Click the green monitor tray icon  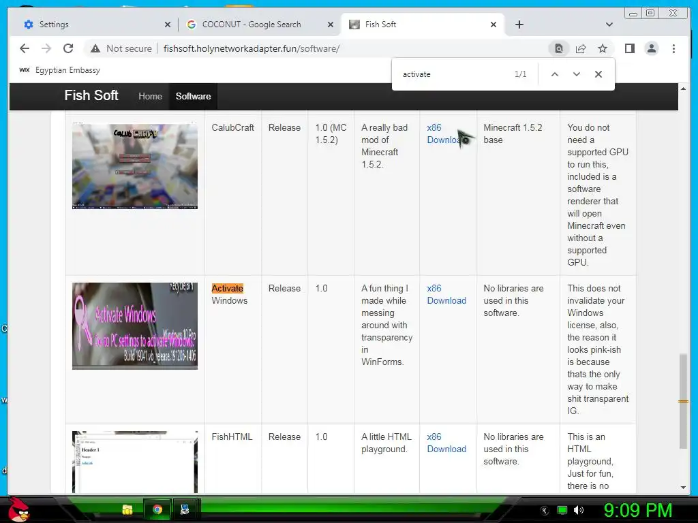pyautogui.click(x=562, y=510)
